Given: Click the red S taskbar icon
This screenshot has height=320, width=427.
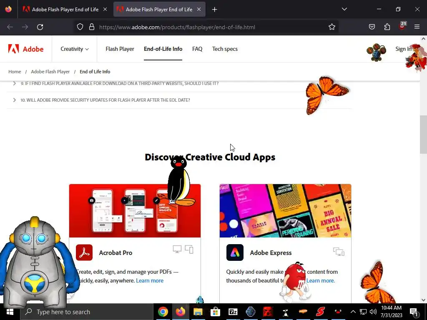Looking at the screenshot, I should (321, 312).
